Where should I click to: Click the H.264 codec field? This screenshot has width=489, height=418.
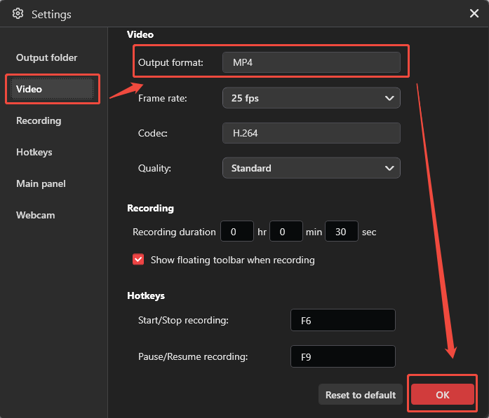(x=312, y=133)
